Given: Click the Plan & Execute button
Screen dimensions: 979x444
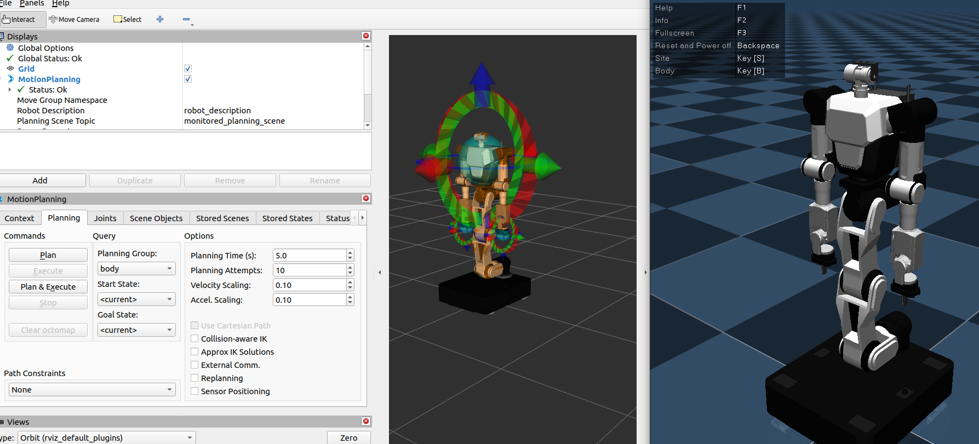Looking at the screenshot, I should [48, 287].
